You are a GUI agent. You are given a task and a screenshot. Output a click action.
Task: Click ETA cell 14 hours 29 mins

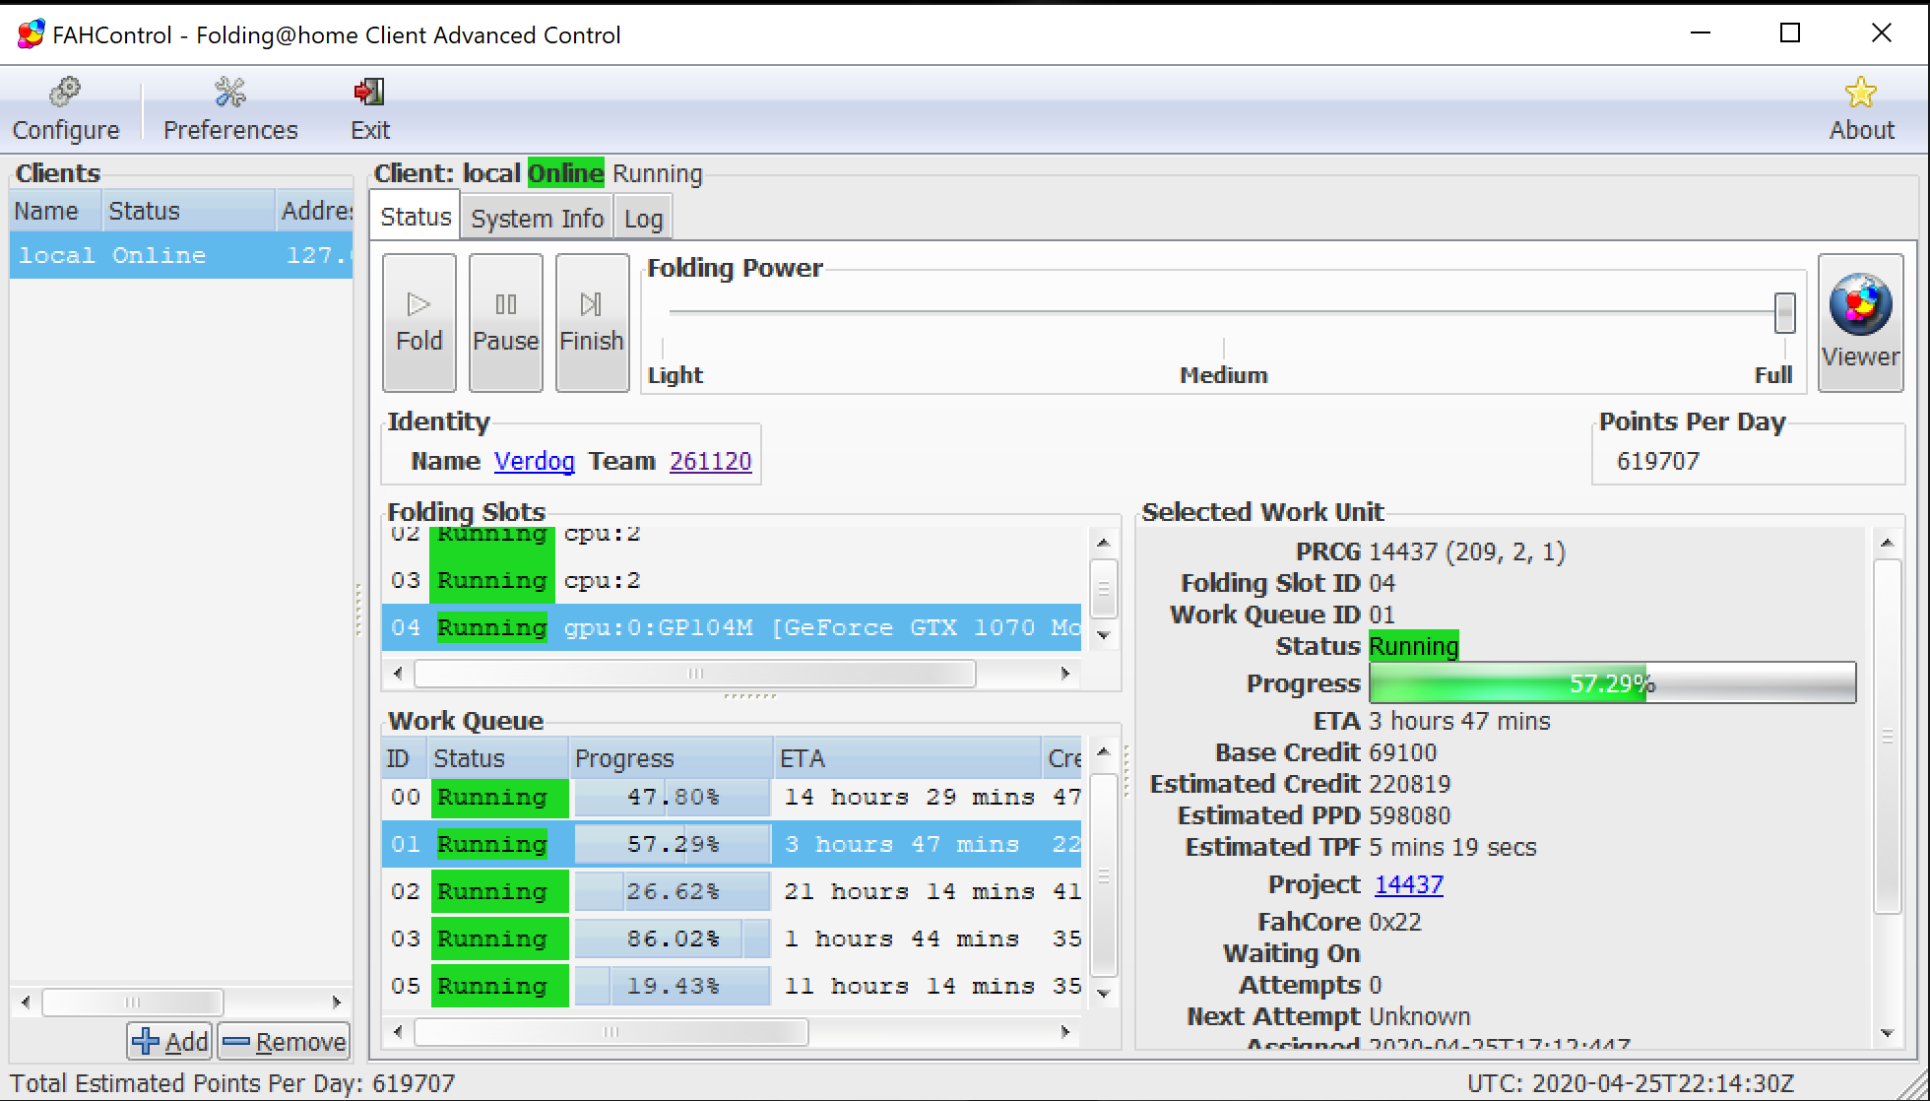pyautogui.click(x=909, y=797)
